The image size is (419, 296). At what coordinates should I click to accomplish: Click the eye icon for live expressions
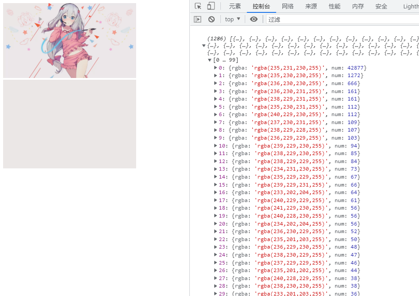[x=254, y=19]
